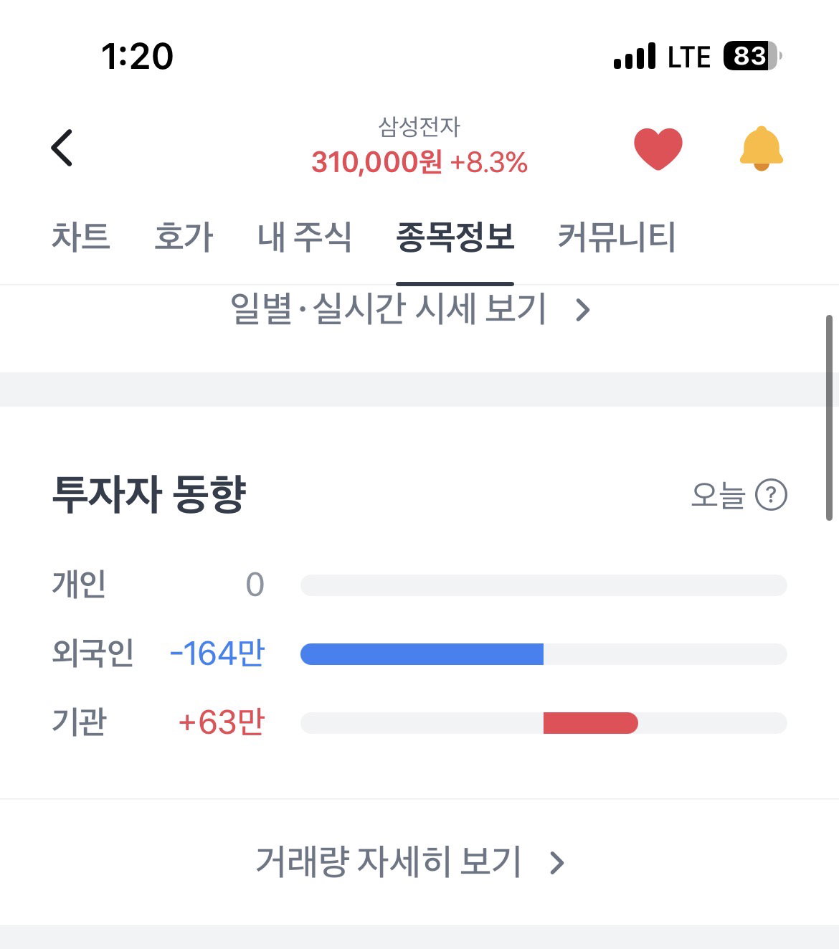Click chevron next to 일별·실시간 시세 보기
The height and width of the screenshot is (949, 839).
pyautogui.click(x=583, y=310)
